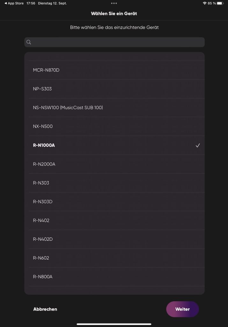Tap the checkmark next to R-N1000A
The width and height of the screenshot is (228, 327).
(198, 146)
